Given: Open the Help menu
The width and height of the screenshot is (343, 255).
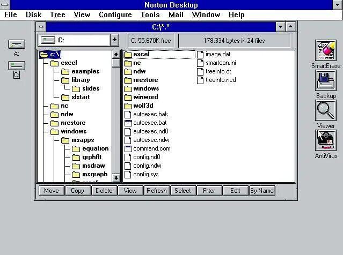Looking at the screenshot, I should 237,14.
